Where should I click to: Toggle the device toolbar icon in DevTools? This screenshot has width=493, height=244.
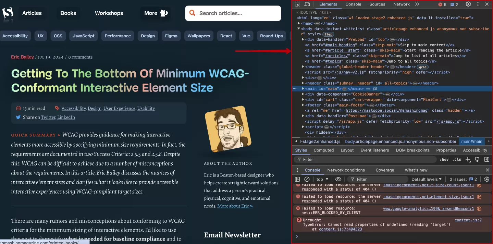307,4
